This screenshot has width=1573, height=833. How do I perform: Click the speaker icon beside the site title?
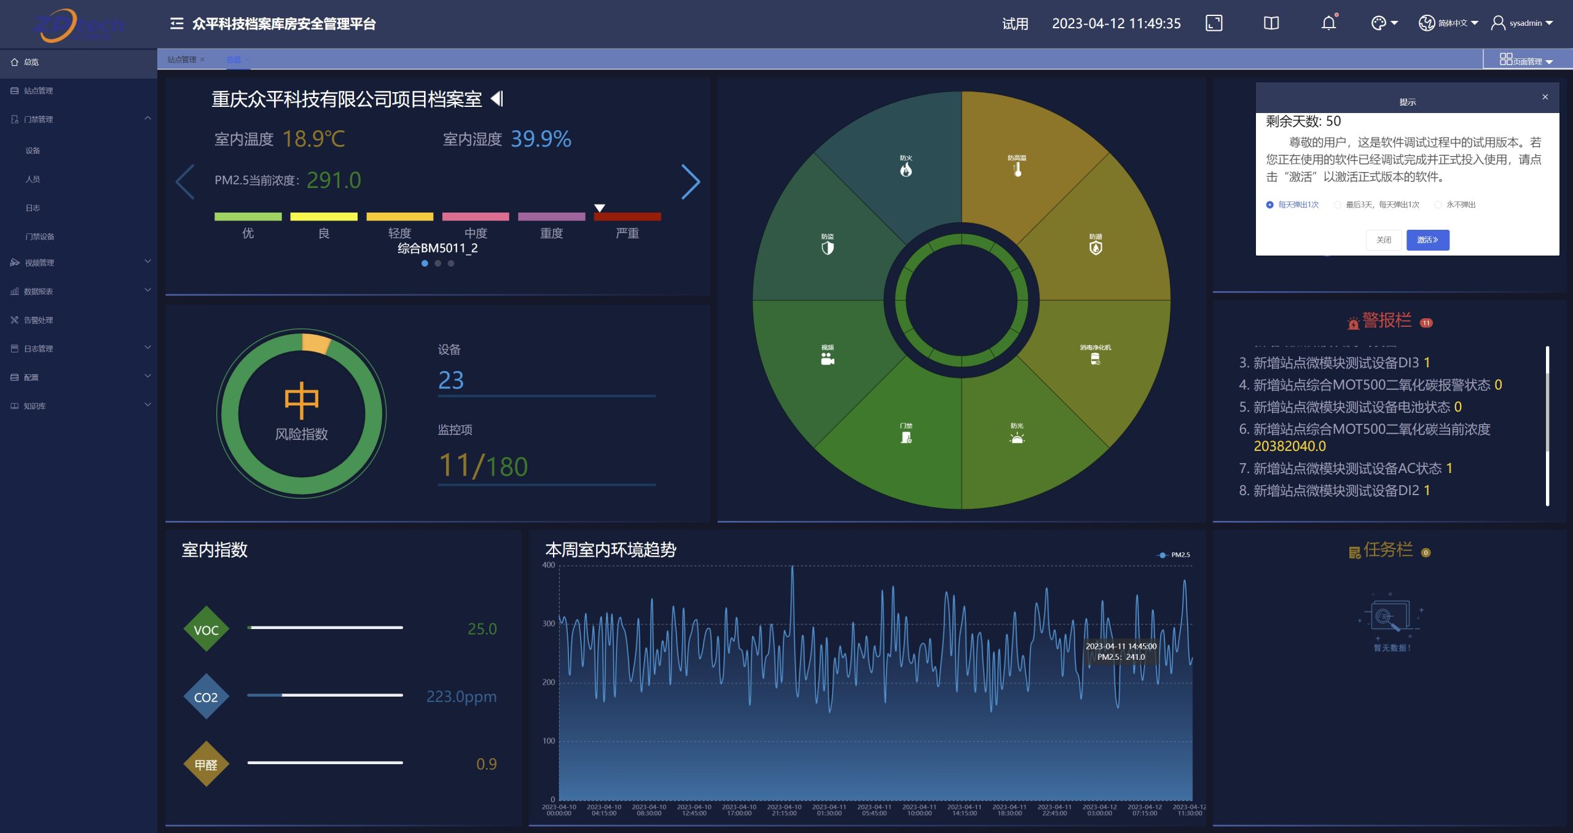497,98
